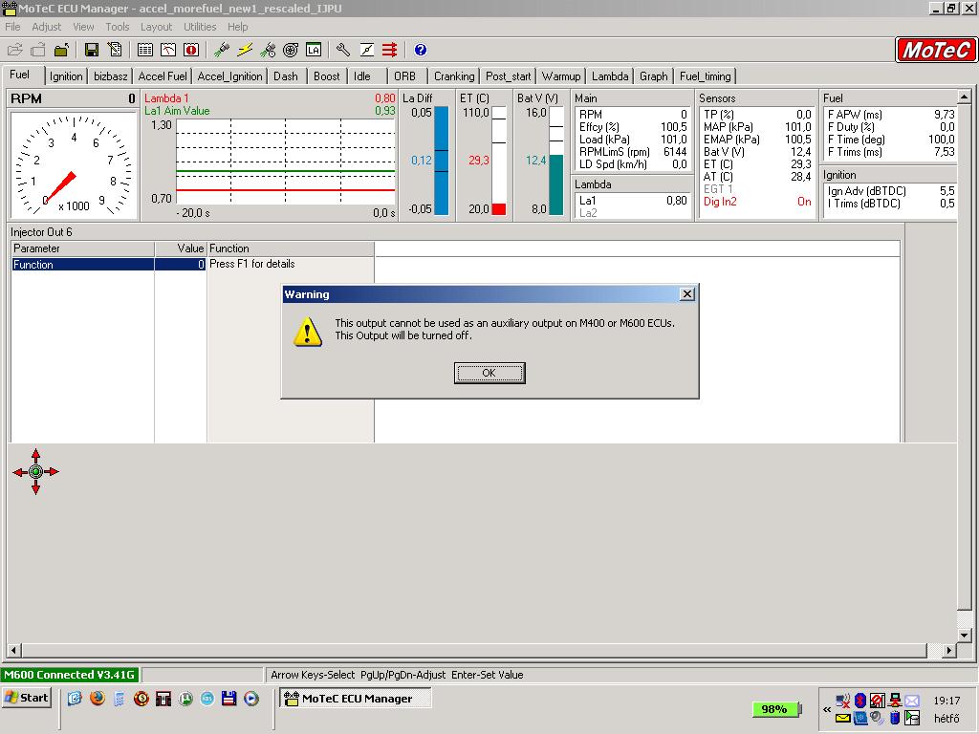This screenshot has width=979, height=734.
Task: Click the La Diff blue bar gauge
Action: point(441,161)
